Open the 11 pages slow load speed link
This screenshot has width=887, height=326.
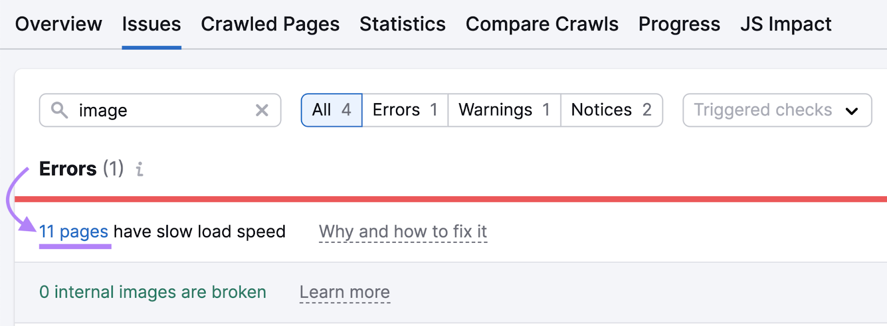click(x=74, y=231)
